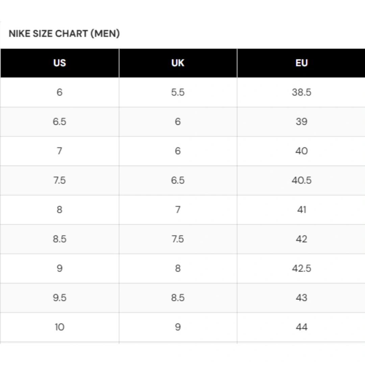Click the US size 10 cell
This screenshot has height=365, width=365.
pyautogui.click(x=59, y=327)
